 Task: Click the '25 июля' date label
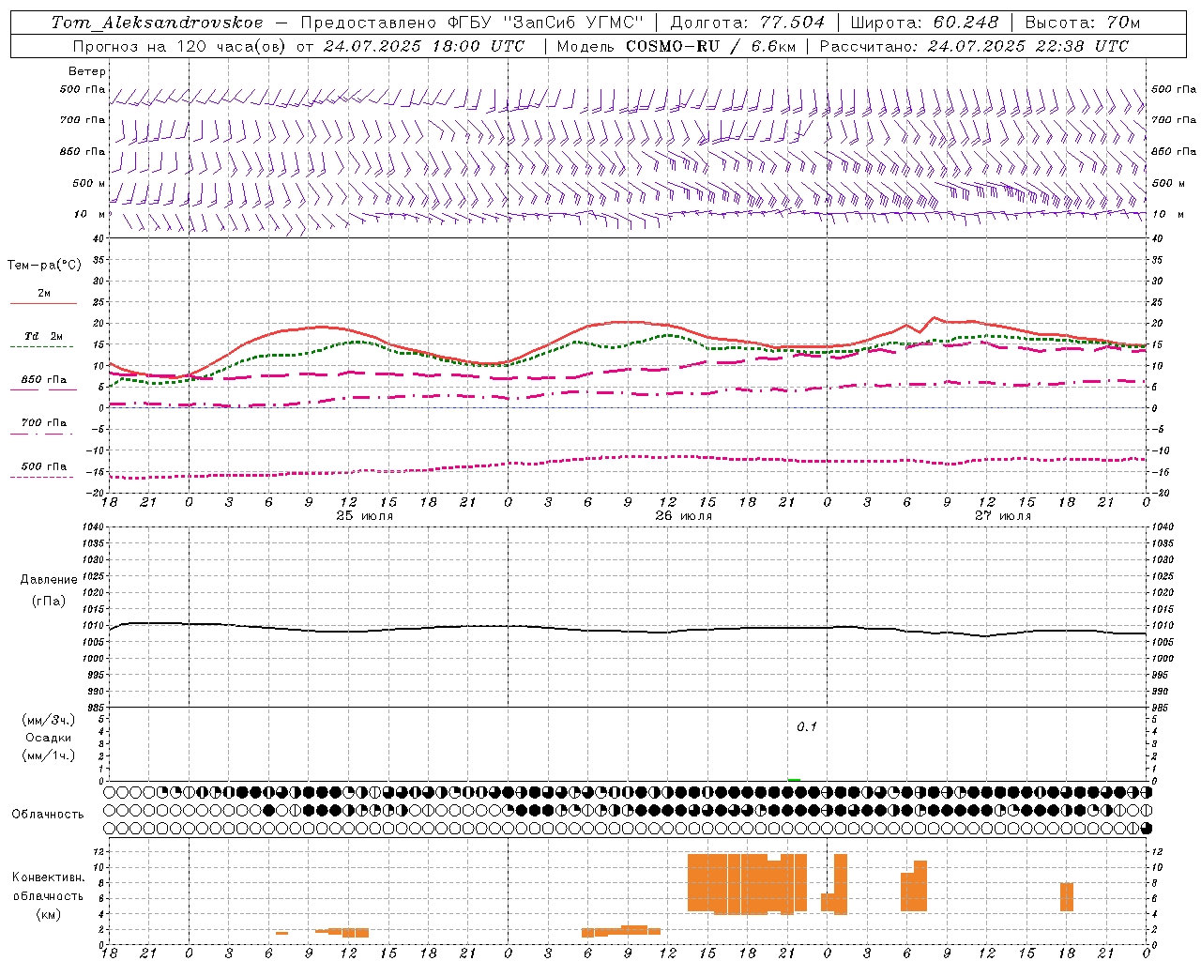click(365, 516)
